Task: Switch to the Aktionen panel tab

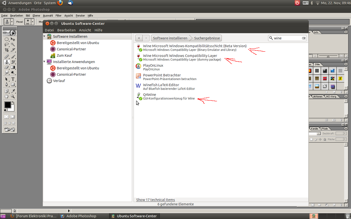Action: pyautogui.click(x=317, y=96)
